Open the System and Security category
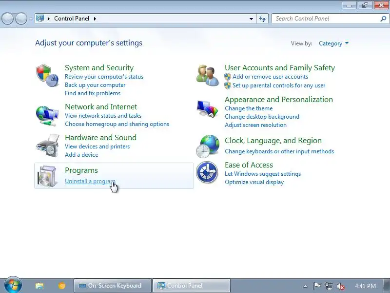The height and width of the screenshot is (293, 390). pos(99,68)
